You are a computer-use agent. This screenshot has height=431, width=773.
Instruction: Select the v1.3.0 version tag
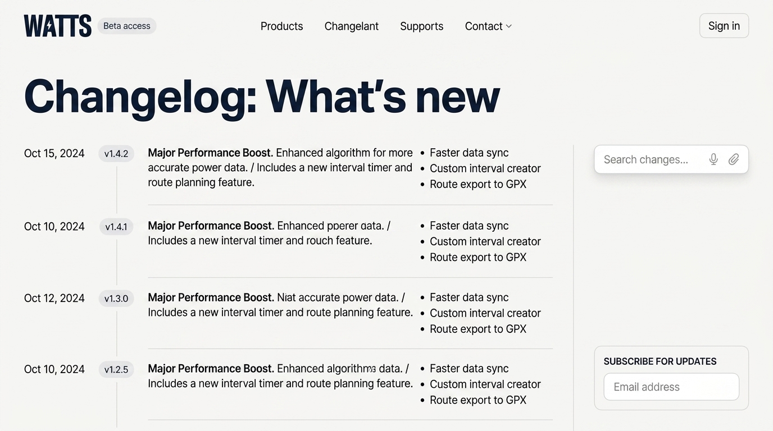coord(116,299)
